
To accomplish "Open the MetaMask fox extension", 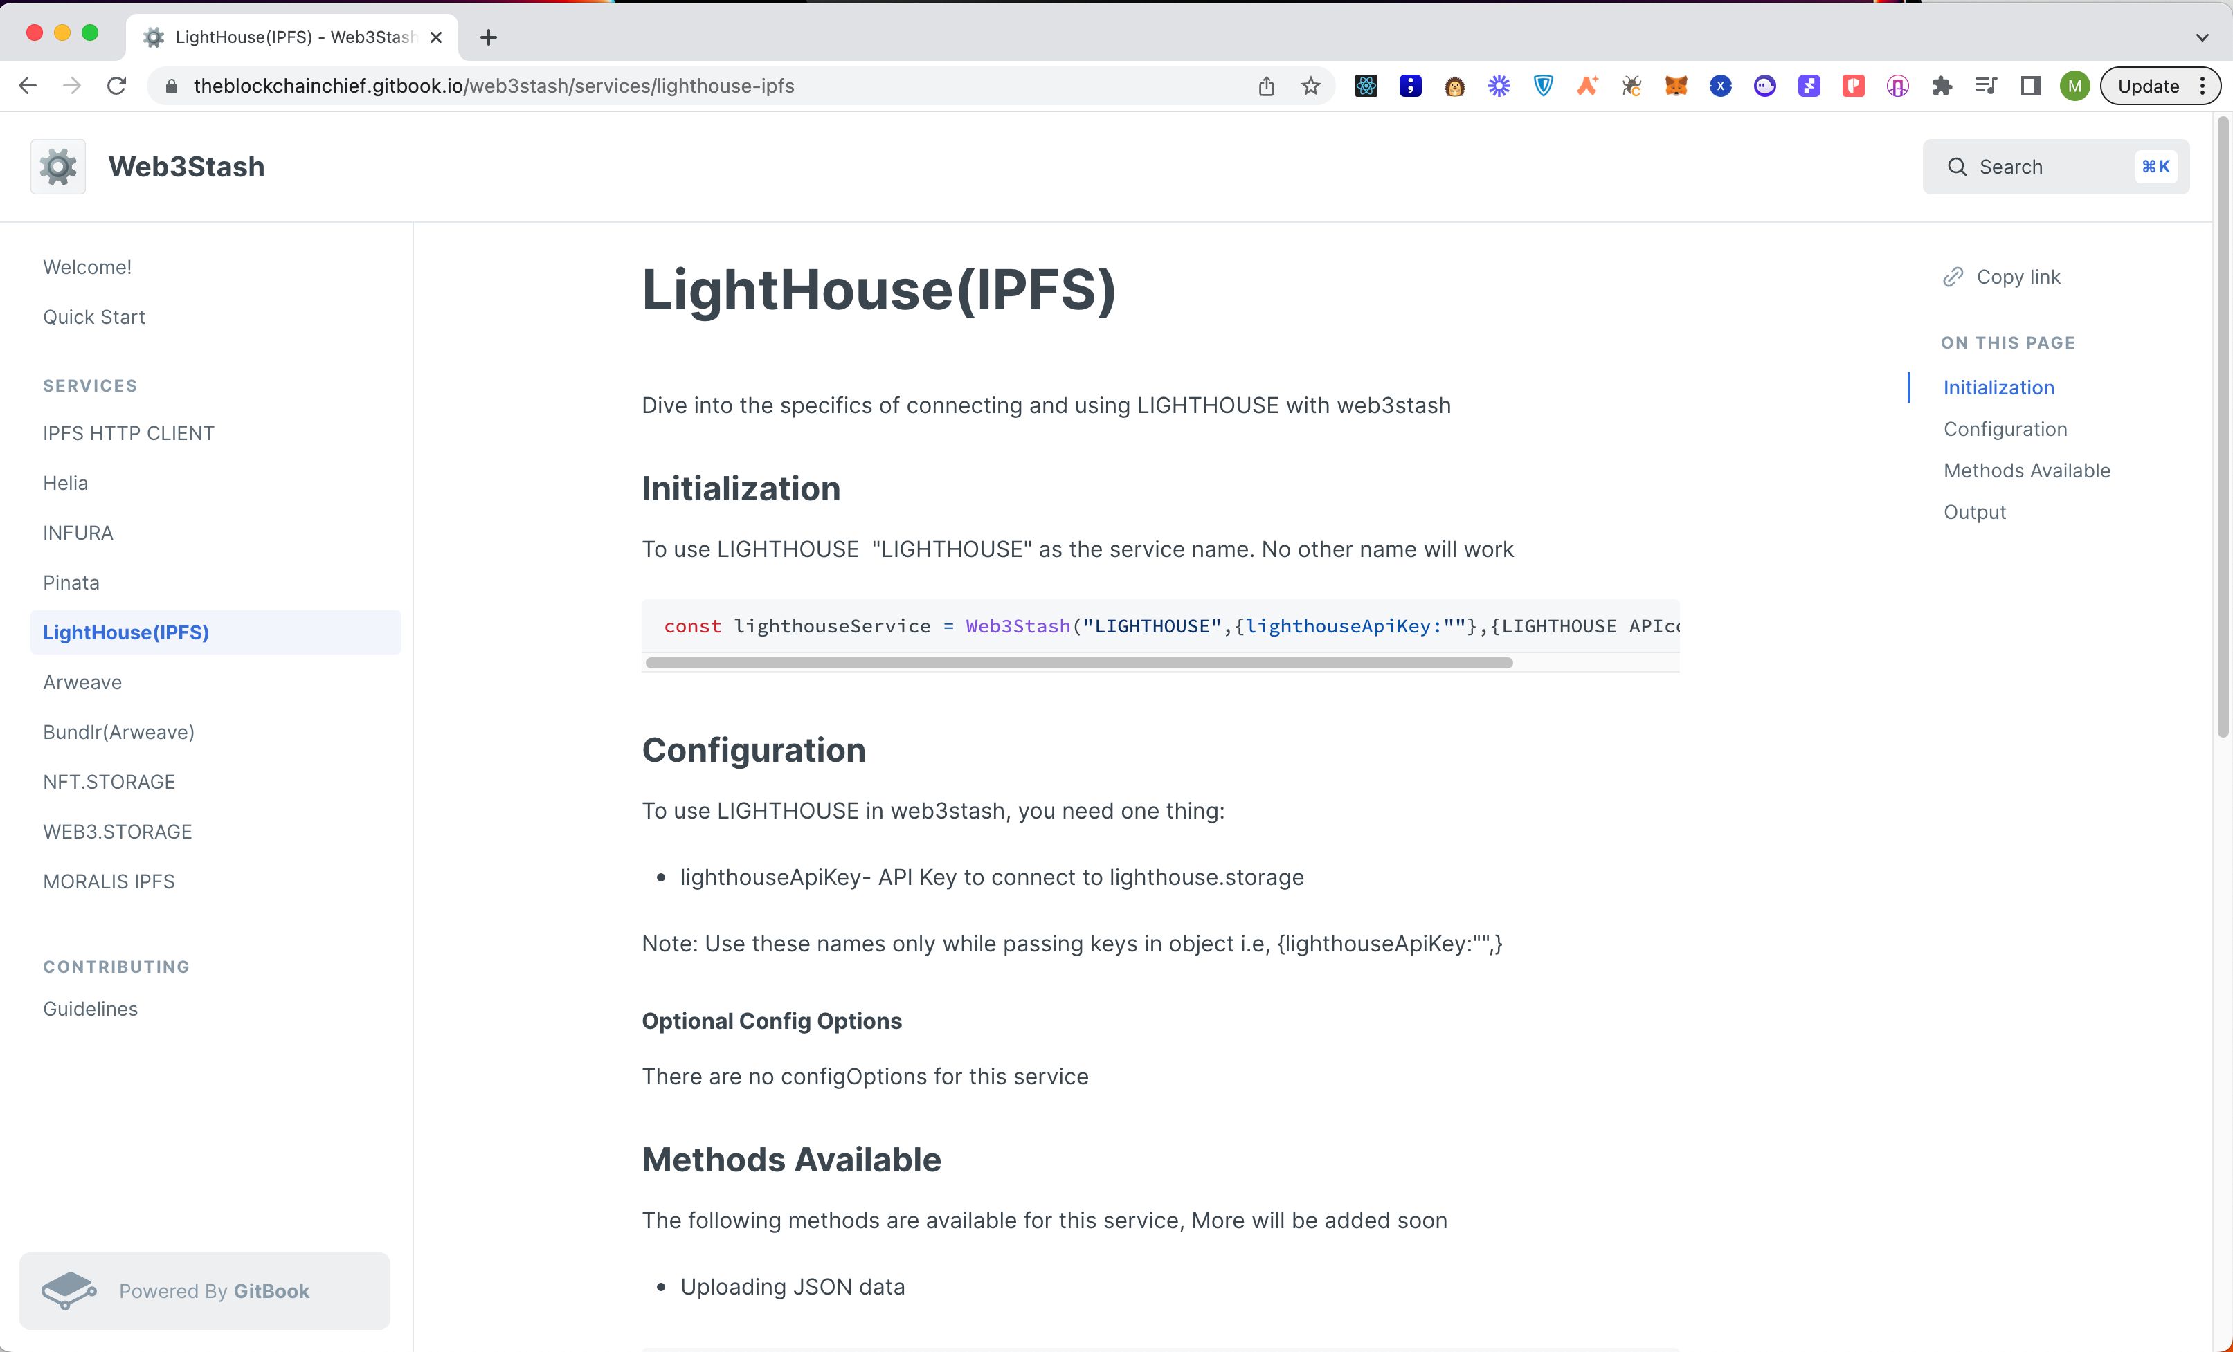I will (1676, 86).
